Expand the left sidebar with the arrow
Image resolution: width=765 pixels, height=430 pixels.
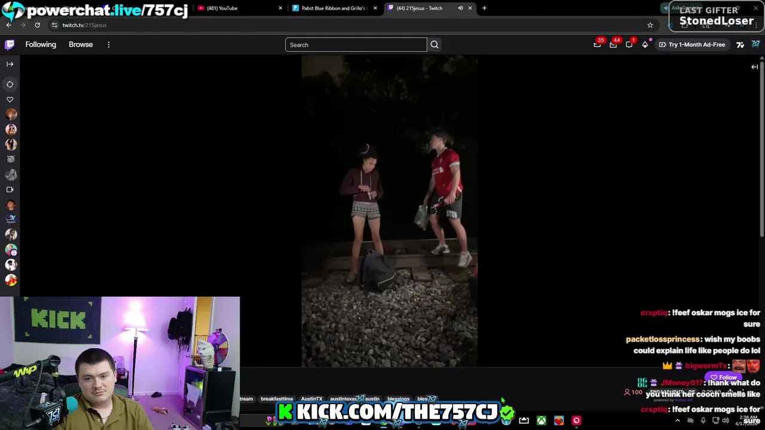point(10,64)
